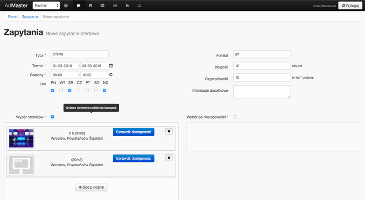Open the 16.25m2 carrier photo thumbnail

pyautogui.click(x=21, y=138)
